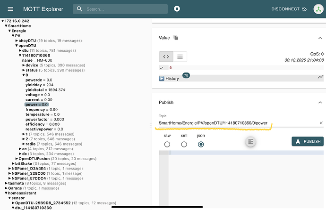Collapse the openDTU node
This screenshot has width=326, height=210.
click(17, 46)
